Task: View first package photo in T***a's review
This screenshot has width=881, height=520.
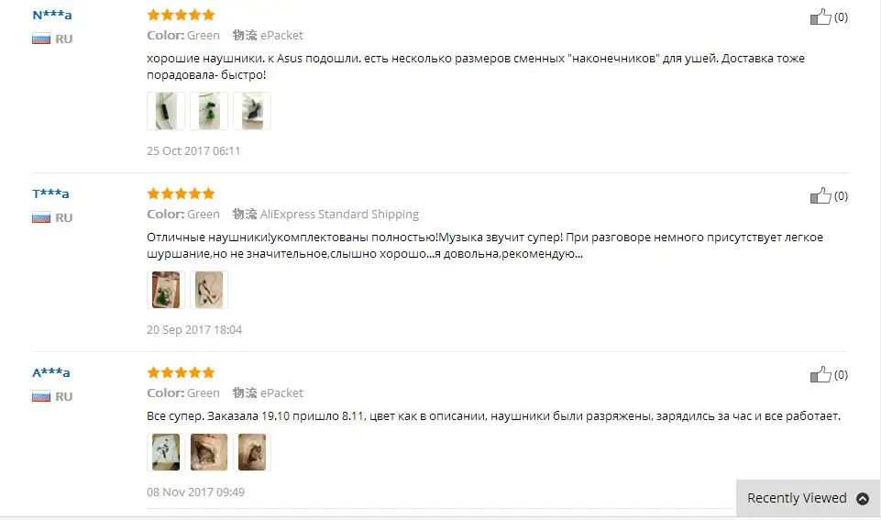Action: coord(166,290)
